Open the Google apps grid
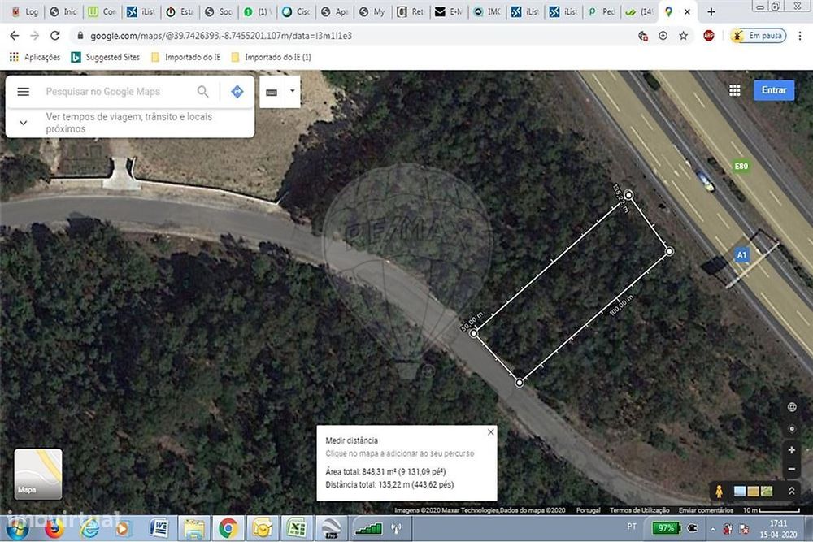 (x=735, y=90)
